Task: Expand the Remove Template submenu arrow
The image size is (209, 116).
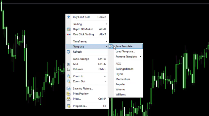Action: pyautogui.click(x=140, y=57)
